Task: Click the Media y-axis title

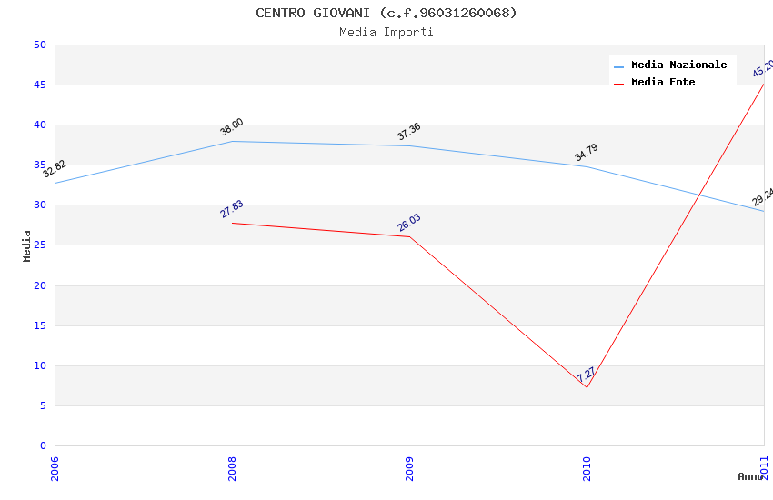Action: coord(27,245)
